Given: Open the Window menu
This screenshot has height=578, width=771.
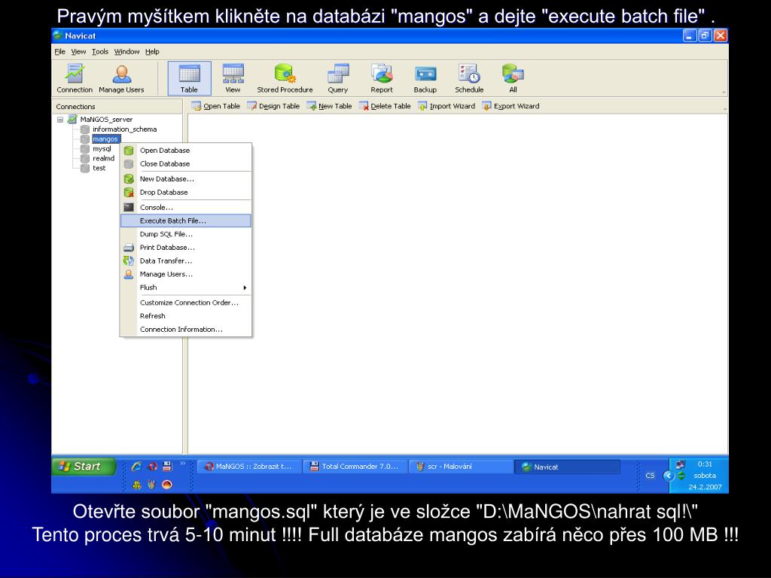Looking at the screenshot, I should pyautogui.click(x=126, y=52).
